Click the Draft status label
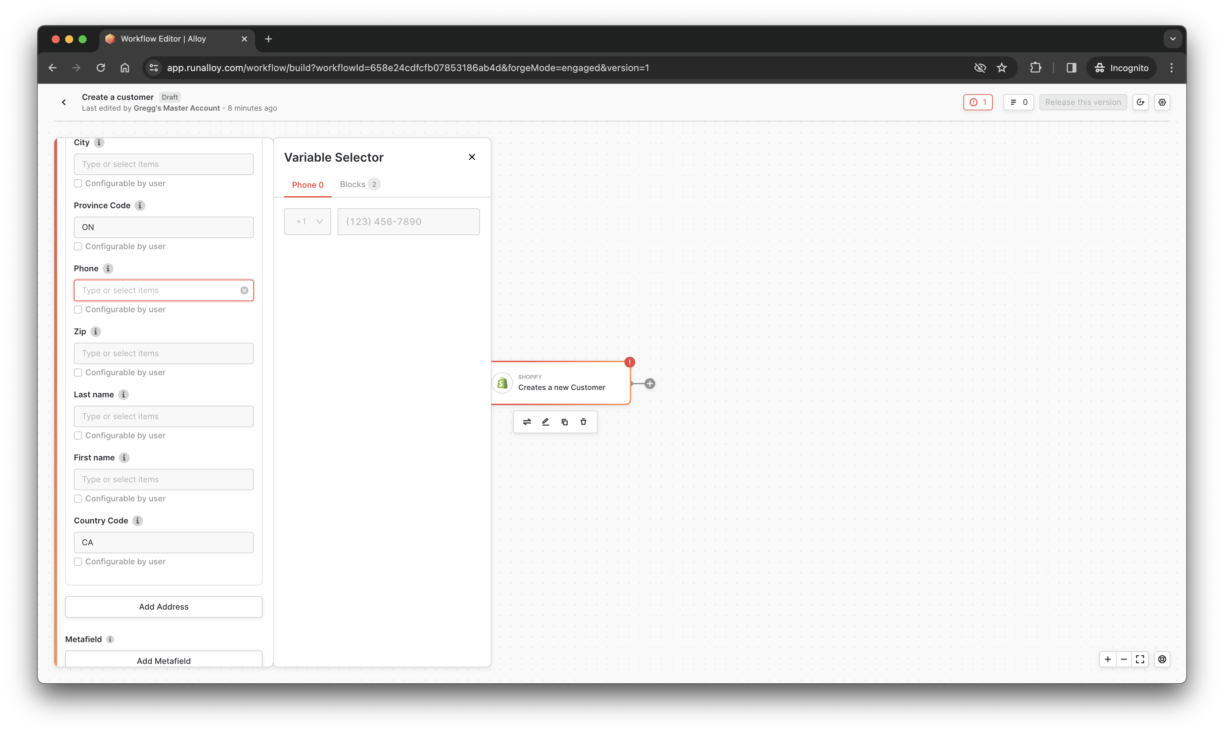Viewport: 1224px width, 733px height. coord(170,97)
